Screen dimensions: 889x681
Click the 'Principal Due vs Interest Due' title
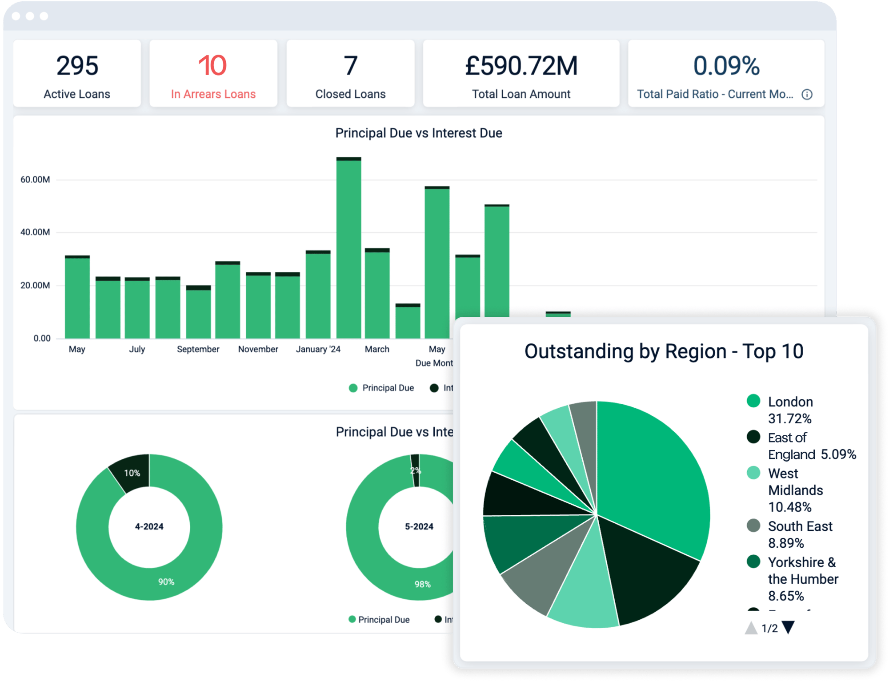(419, 133)
